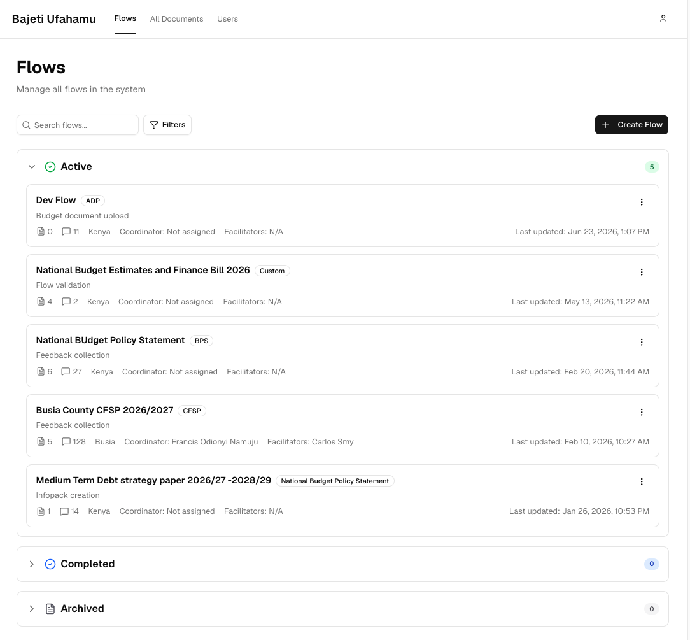The width and height of the screenshot is (690, 640).
Task: Click 'Last updated: May 13, 2026, 11:22 AM'
Action: click(x=581, y=301)
